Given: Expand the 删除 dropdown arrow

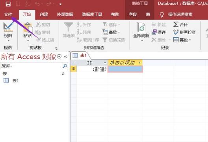Looking at the screenshot, I should (170, 40).
